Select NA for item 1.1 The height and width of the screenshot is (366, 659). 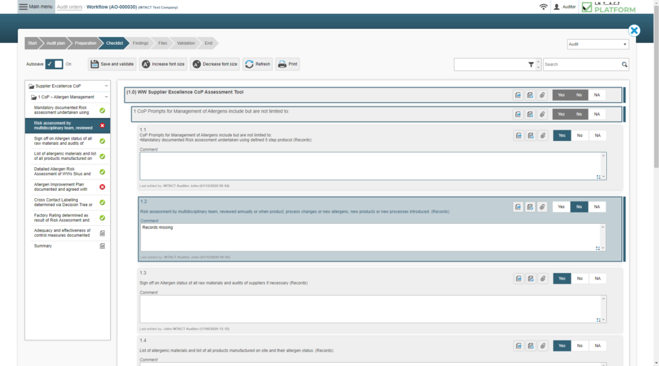tap(598, 136)
